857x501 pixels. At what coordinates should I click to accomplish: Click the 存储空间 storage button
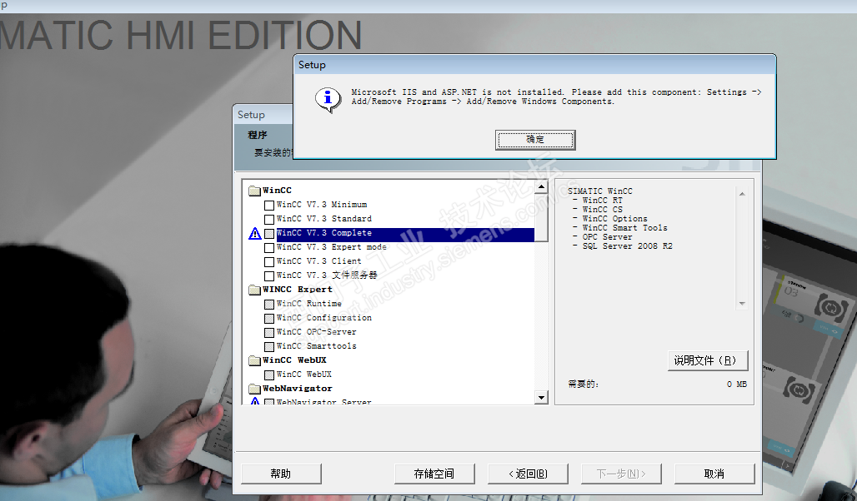[434, 474]
